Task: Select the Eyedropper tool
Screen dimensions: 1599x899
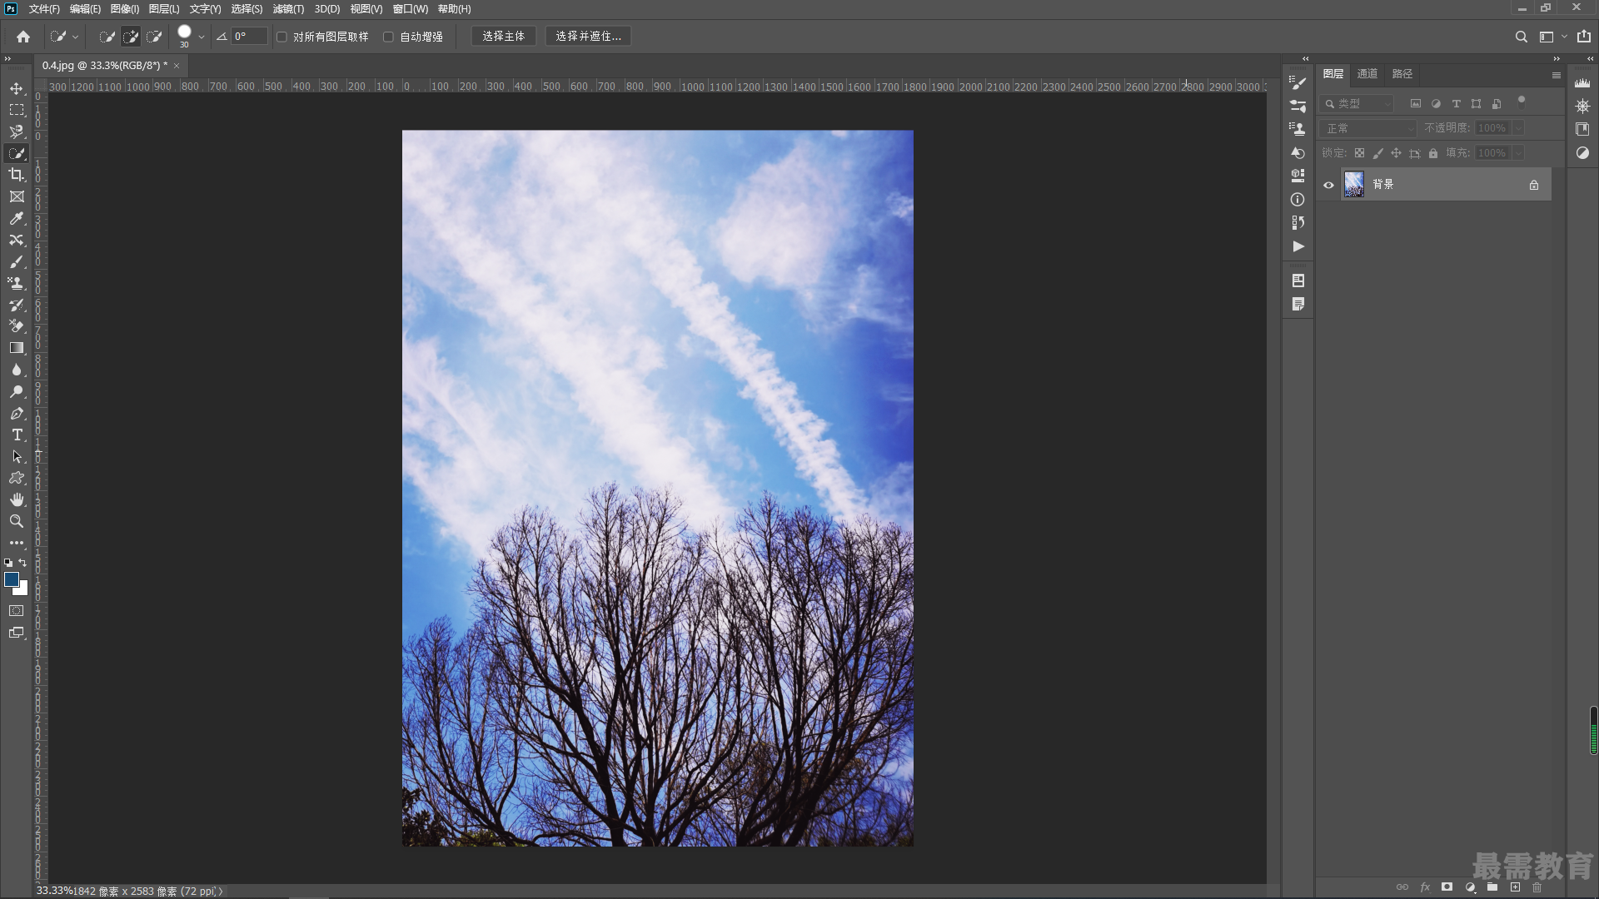Action: point(17,218)
